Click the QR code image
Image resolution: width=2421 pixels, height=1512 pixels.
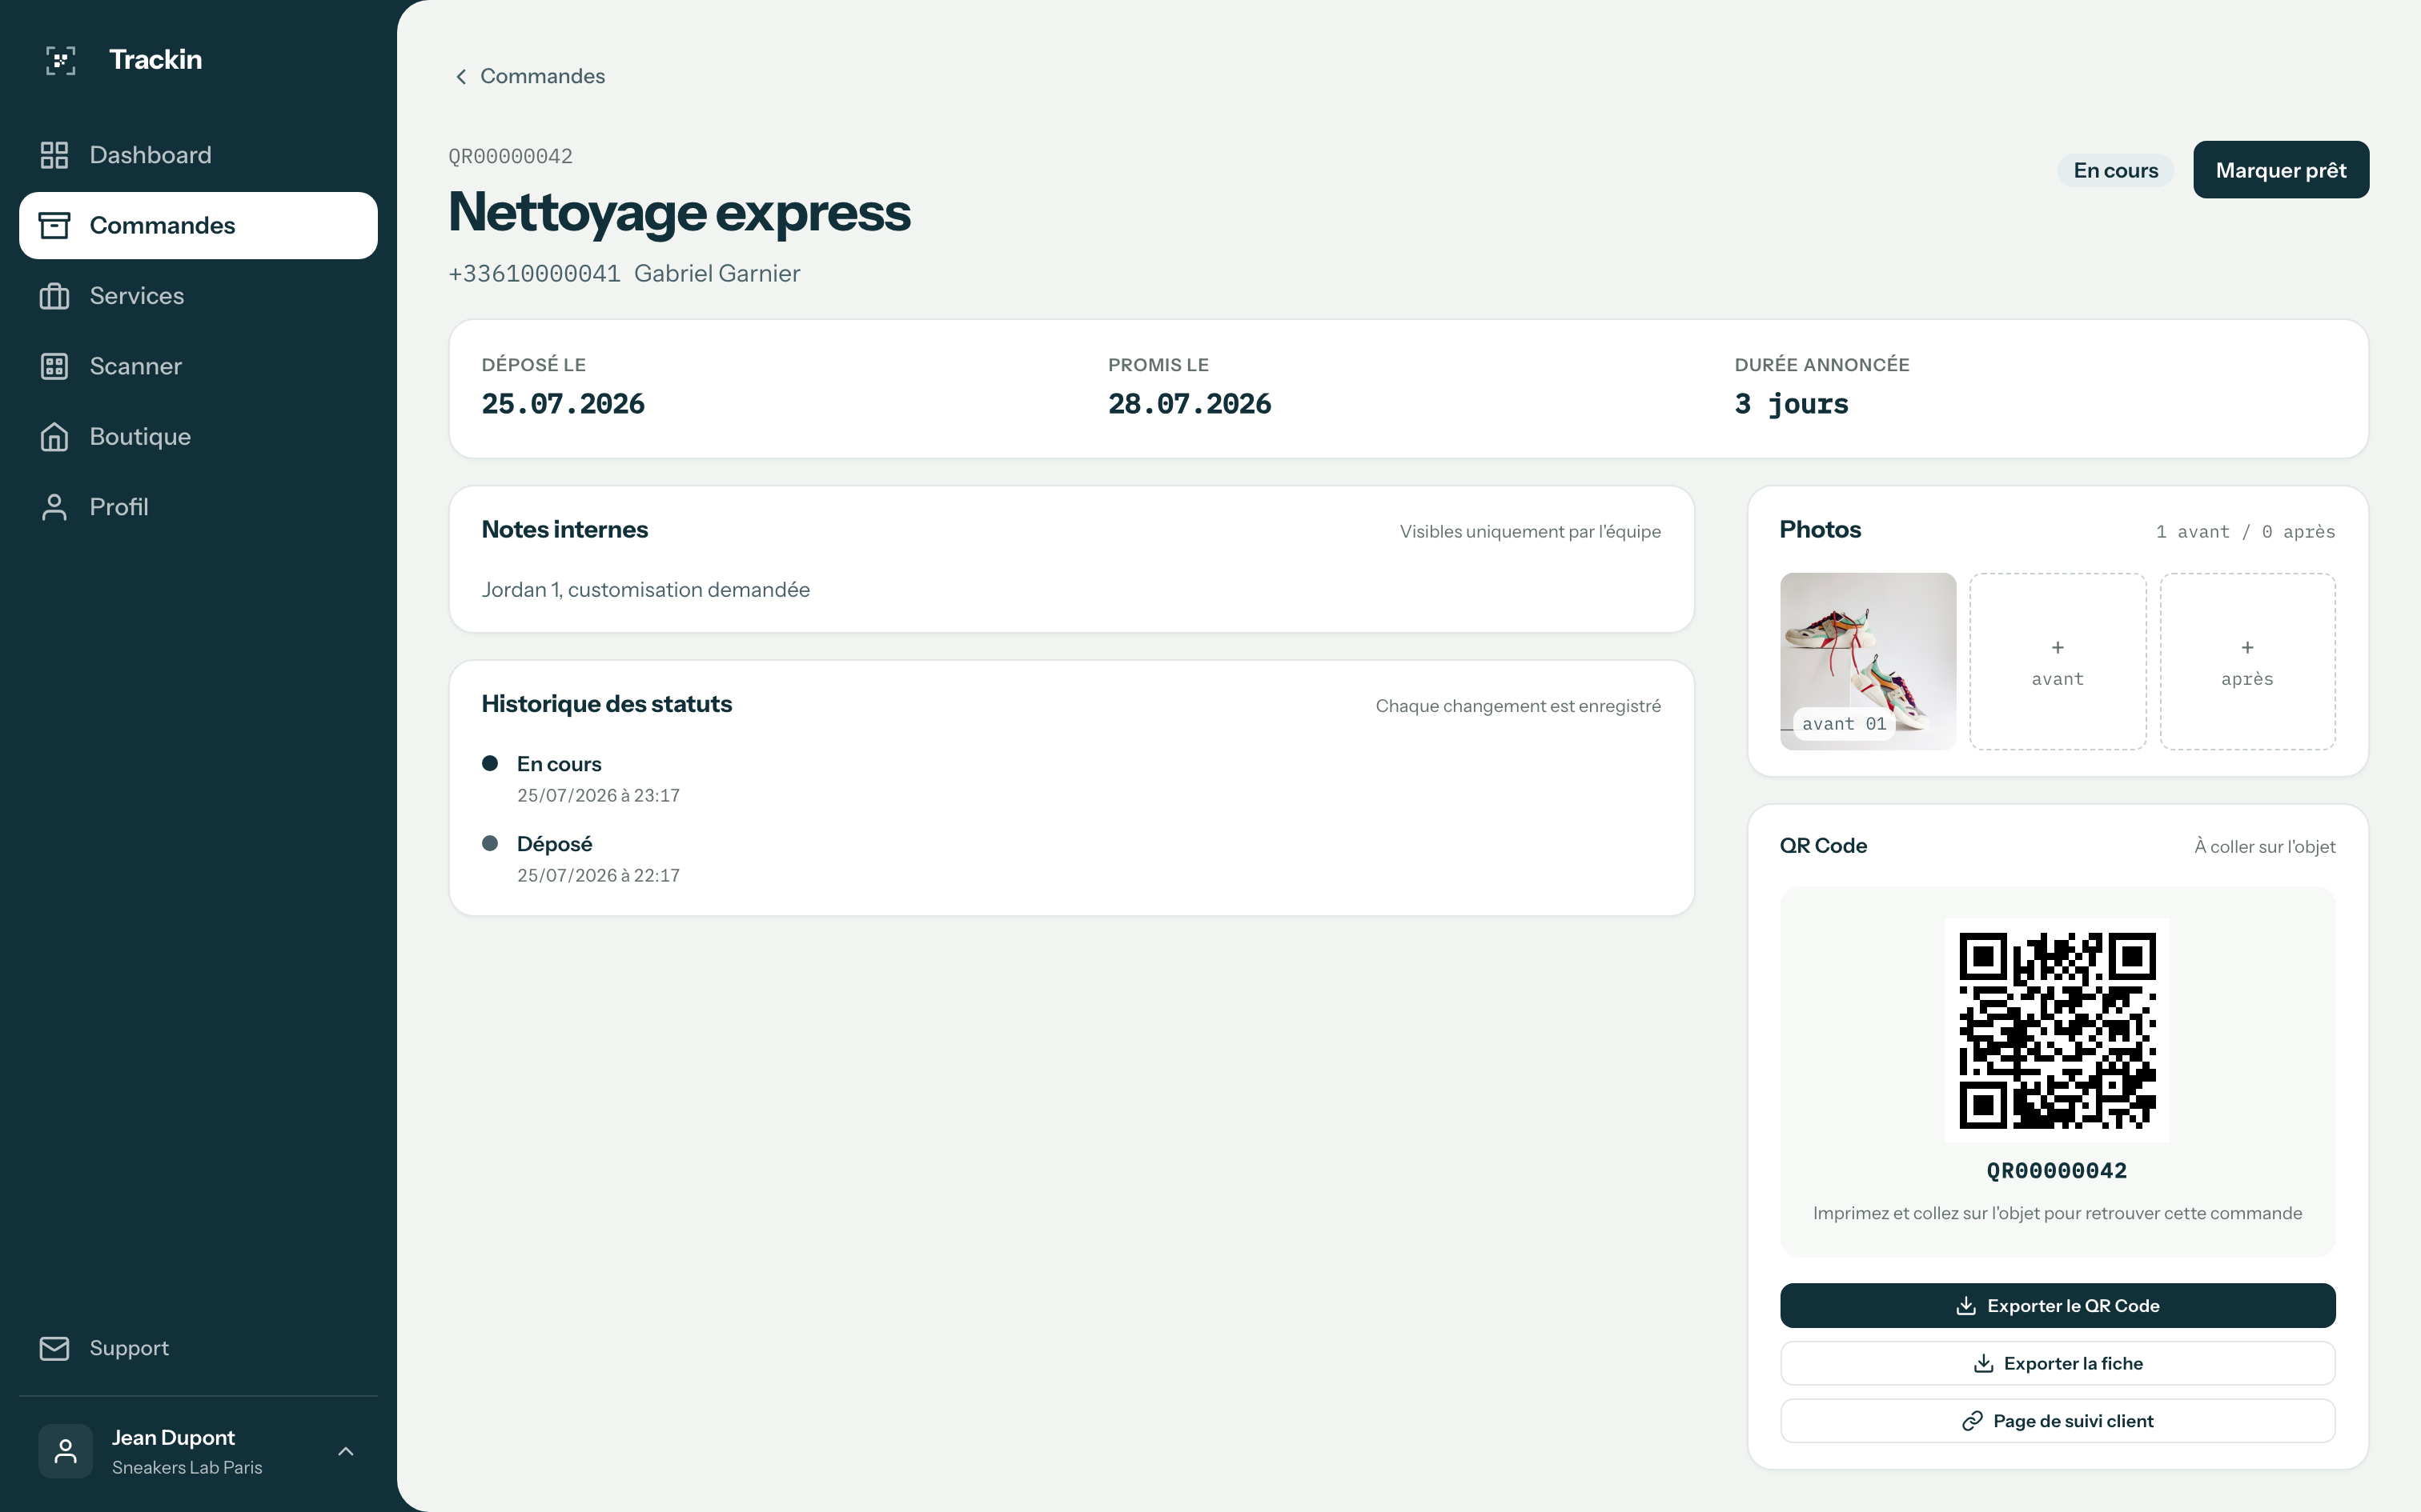(2058, 1030)
